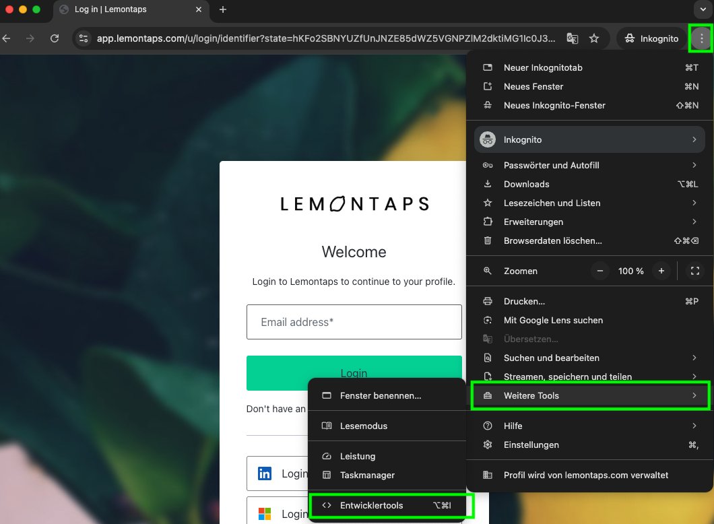This screenshot has width=714, height=524.
Task: Expand Streamen, speichern und teilen submenu
Action: pos(589,377)
